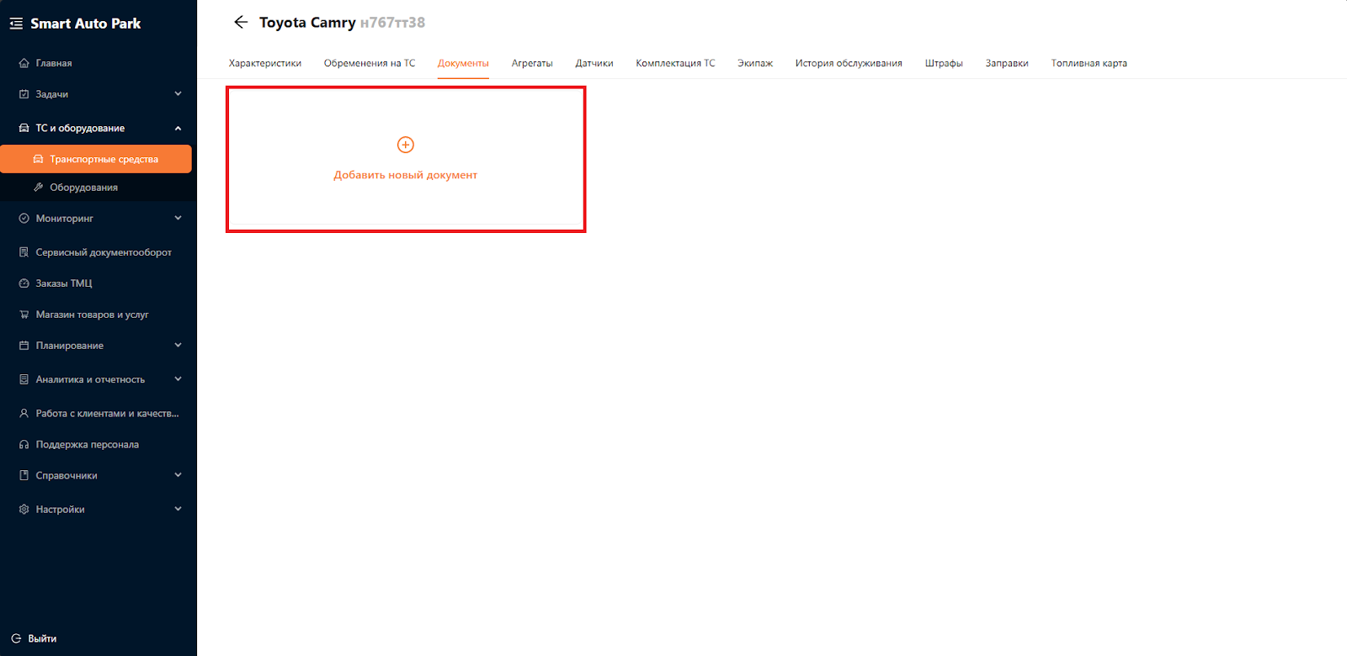Open the Топливная карта tab
1347x656 pixels.
(x=1089, y=63)
